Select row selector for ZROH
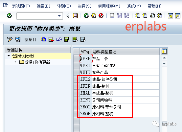The width and height of the screenshot is (182, 132). [x=77, y=114]
